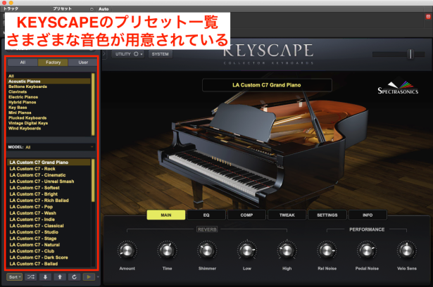The width and height of the screenshot is (433, 287).
Task: Switch to the MAIN tab
Action: pyautogui.click(x=166, y=215)
